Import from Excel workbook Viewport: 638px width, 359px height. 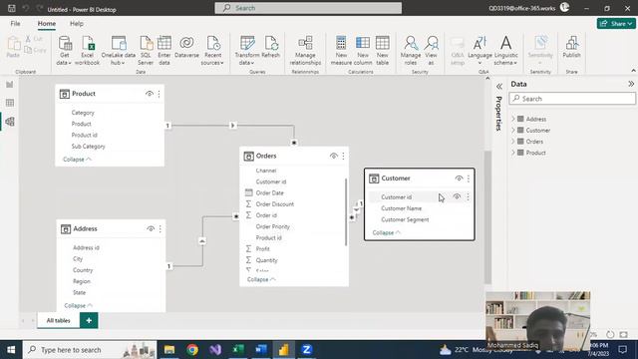point(87,51)
